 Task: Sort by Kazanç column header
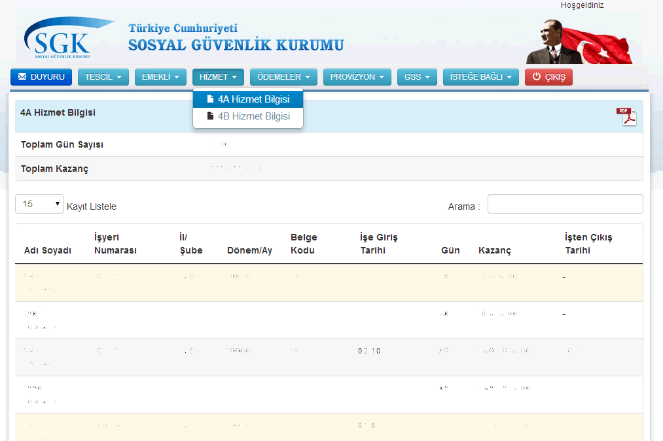[x=495, y=250]
